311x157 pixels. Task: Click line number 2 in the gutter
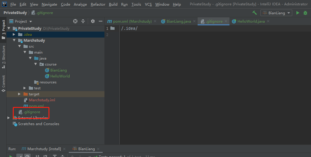pos(107,35)
